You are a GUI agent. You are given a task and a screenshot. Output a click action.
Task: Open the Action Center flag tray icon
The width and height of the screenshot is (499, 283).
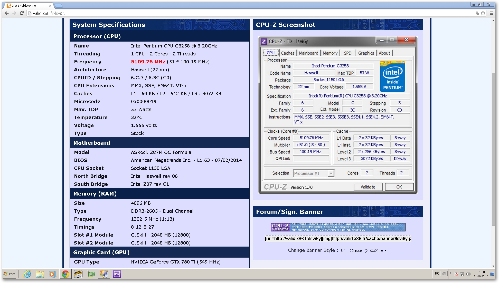pyautogui.click(x=456, y=274)
